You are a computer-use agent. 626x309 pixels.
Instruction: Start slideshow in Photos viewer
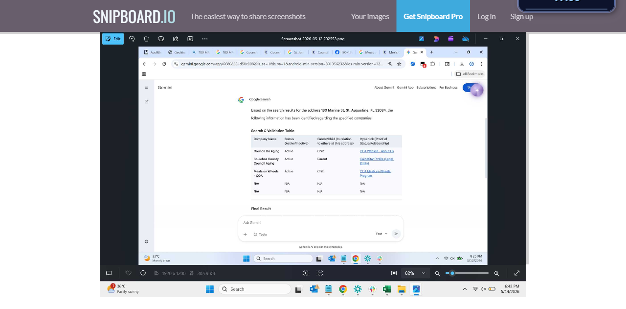[x=190, y=39]
